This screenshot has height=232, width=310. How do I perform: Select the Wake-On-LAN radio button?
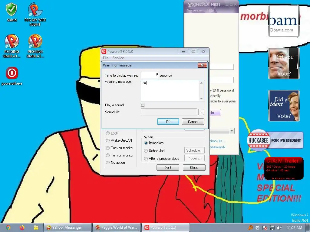click(108, 140)
